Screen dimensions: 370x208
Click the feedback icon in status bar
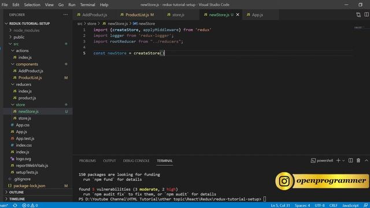[366, 206]
